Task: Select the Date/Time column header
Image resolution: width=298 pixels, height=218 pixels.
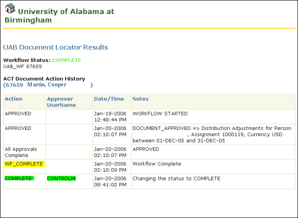Action: (109, 99)
